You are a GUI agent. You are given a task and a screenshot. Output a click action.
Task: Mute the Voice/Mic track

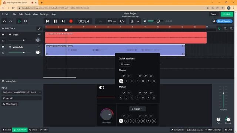point(3,47)
